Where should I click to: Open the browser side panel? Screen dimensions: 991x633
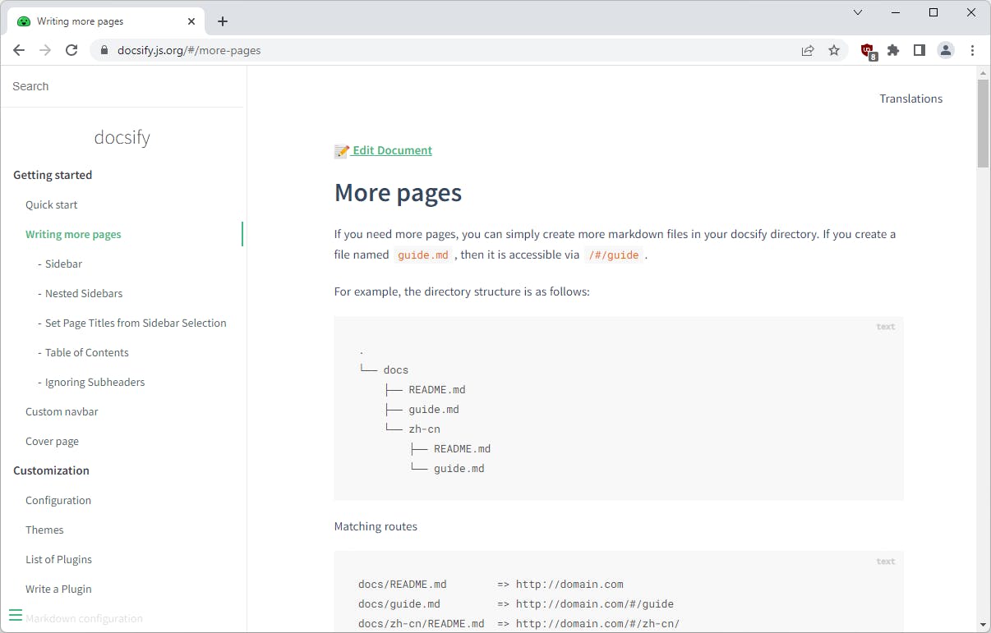pos(920,50)
